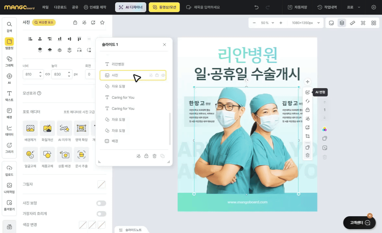This screenshot has width=382, height=233.
Task: Open the 그래픽 section in the sidebar
Action: [9, 61]
